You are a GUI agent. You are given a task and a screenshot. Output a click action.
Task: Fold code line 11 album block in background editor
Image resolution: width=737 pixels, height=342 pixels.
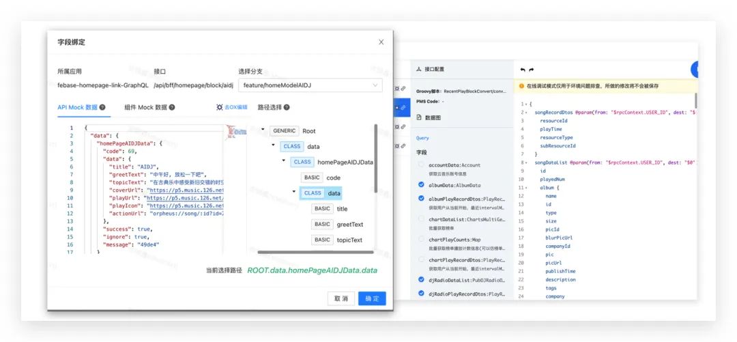coord(526,188)
